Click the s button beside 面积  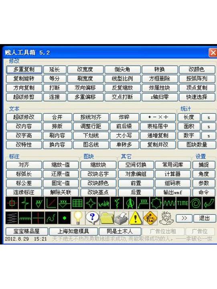[x=209, y=126]
